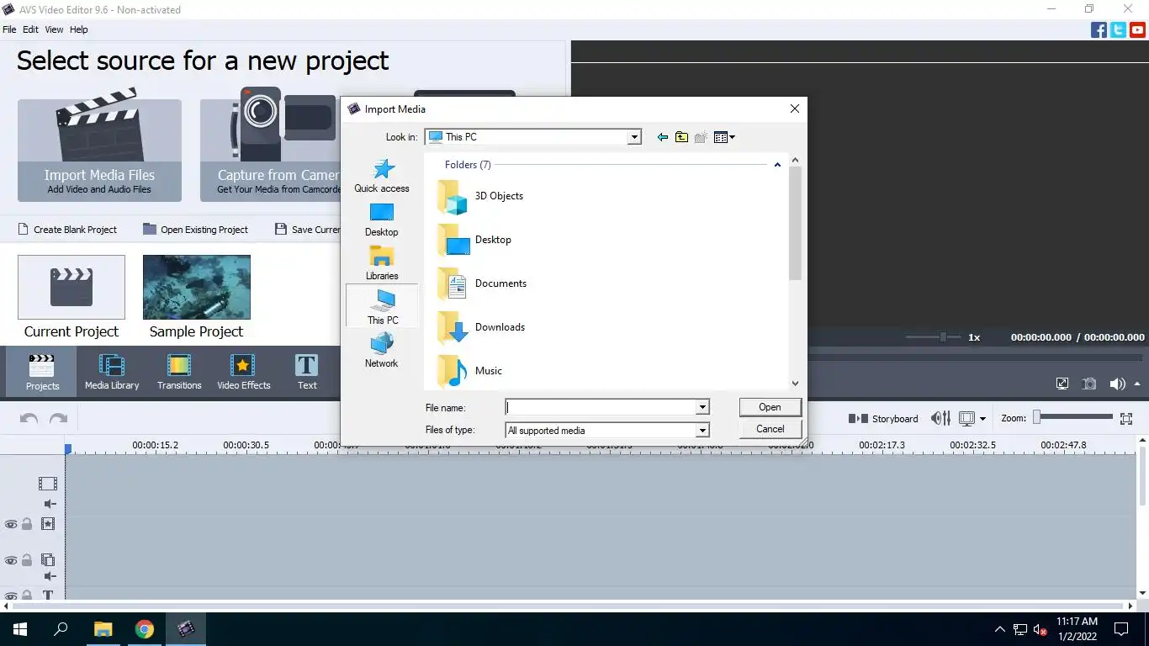
Task: Select the 3D Objects folder
Action: click(481, 196)
